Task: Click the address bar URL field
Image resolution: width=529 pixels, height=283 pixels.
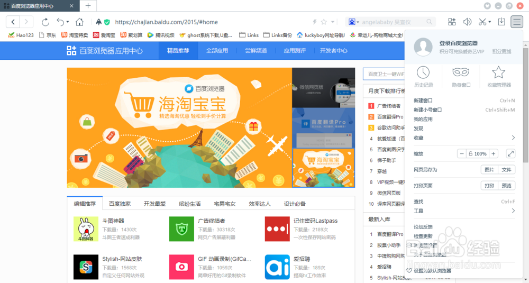Action: tap(209, 22)
